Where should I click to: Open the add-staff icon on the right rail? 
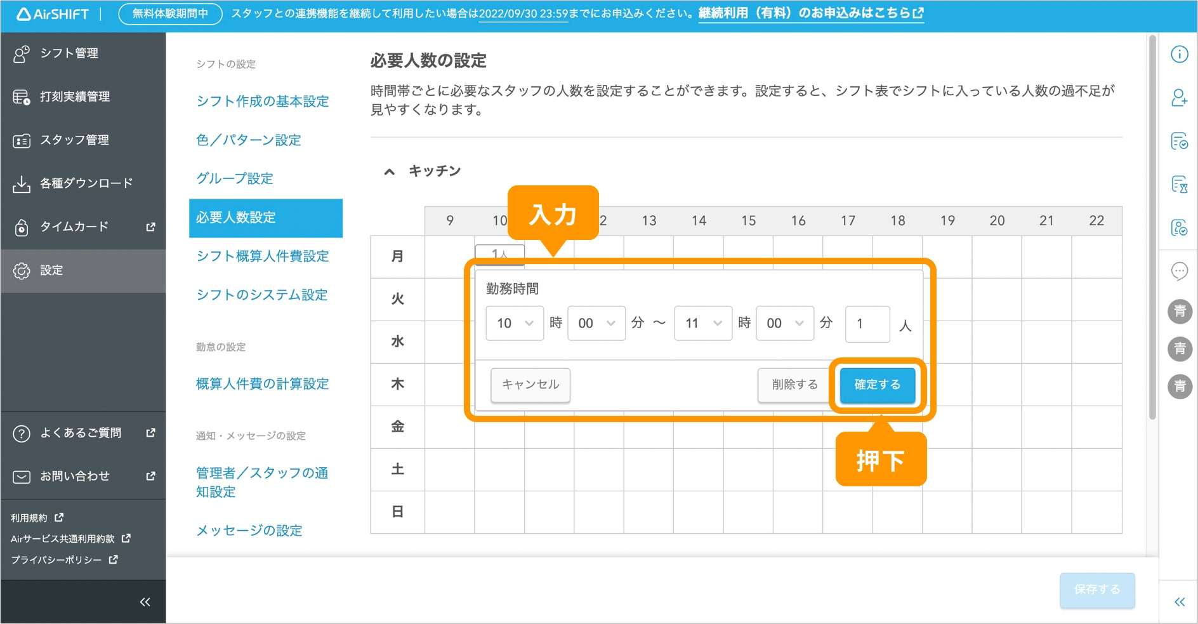(x=1180, y=98)
